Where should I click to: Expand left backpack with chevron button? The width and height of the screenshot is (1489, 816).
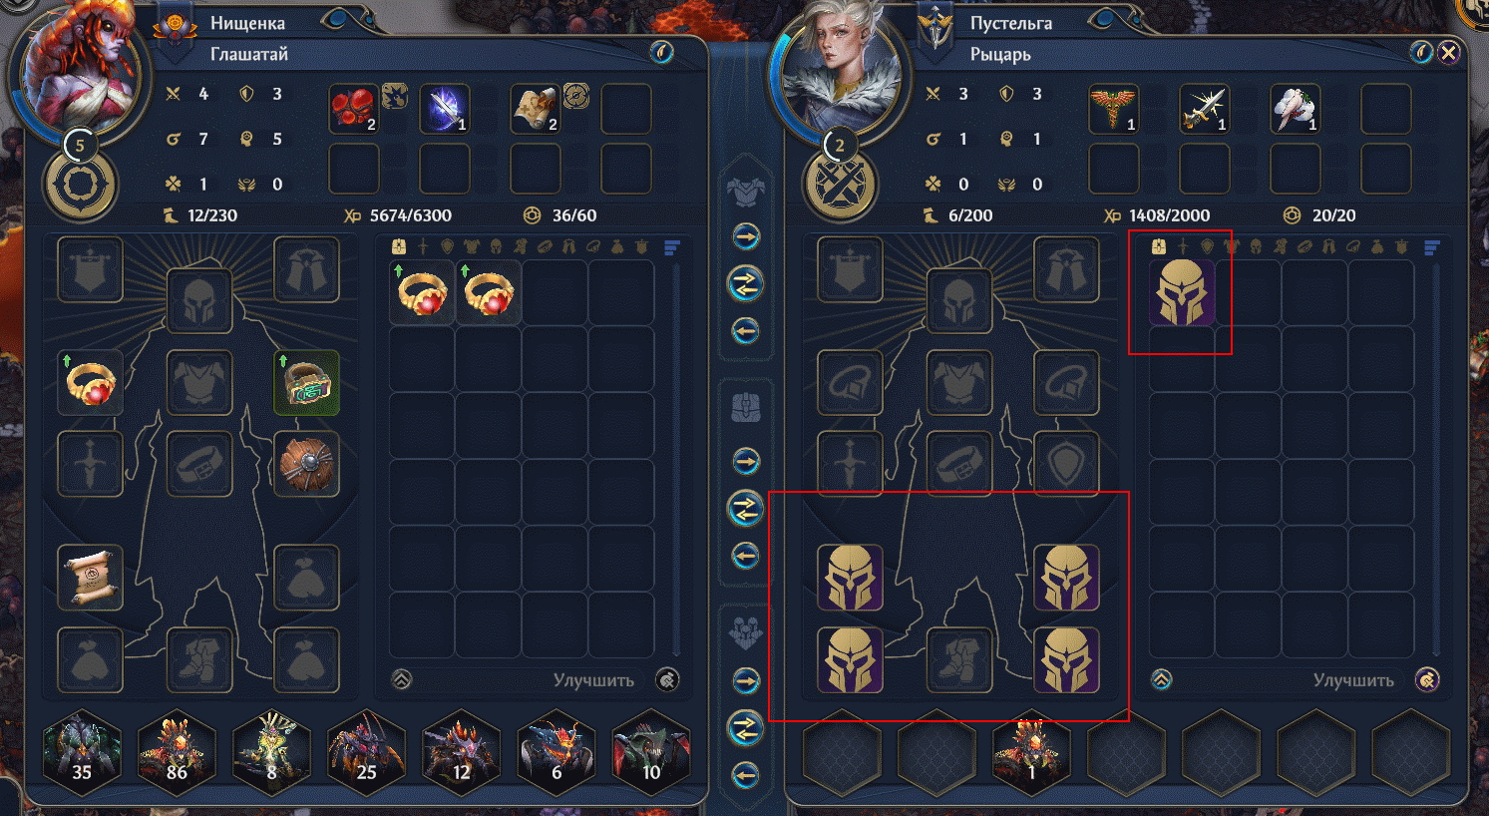click(402, 680)
